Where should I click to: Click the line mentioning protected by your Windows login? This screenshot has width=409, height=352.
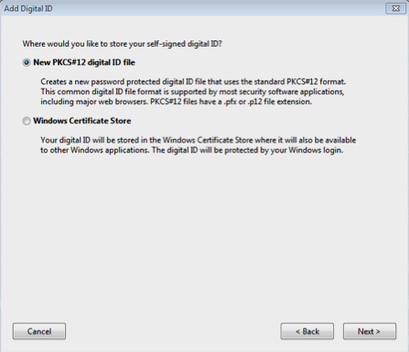pos(192,150)
